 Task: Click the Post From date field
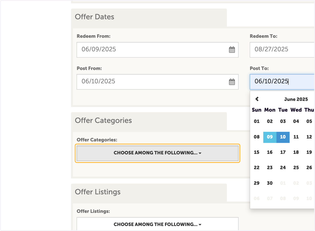(x=157, y=82)
